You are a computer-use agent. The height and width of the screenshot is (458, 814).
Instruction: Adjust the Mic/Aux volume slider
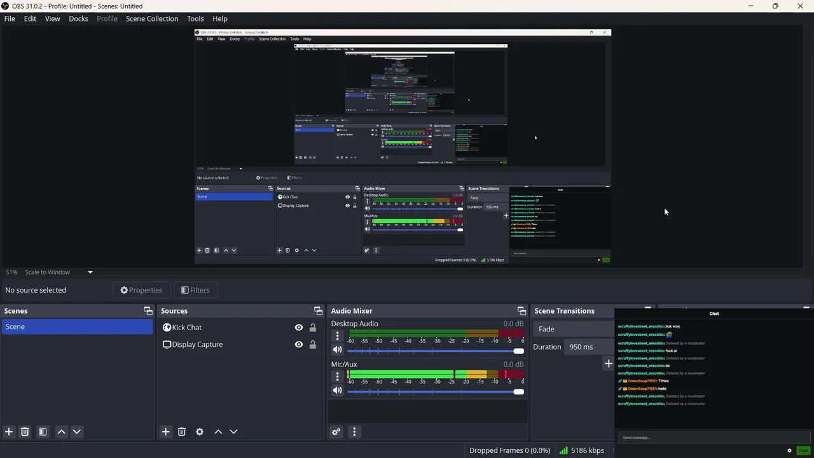point(436,391)
